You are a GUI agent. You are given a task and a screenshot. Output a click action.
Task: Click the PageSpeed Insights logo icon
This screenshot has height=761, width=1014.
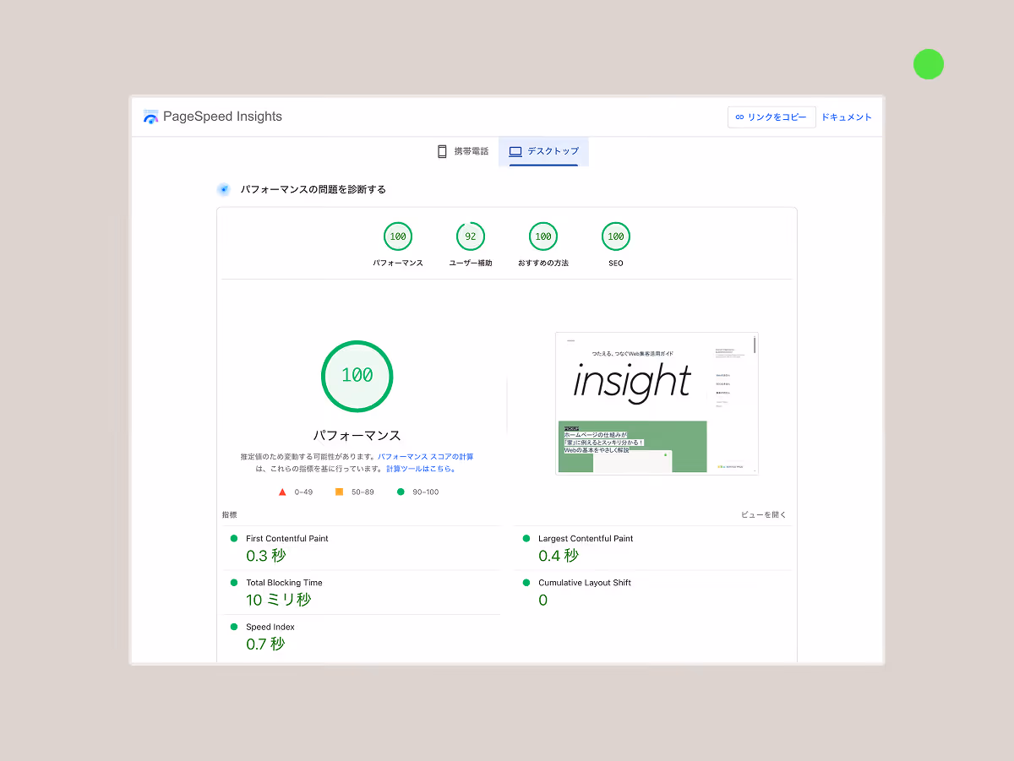tap(151, 117)
